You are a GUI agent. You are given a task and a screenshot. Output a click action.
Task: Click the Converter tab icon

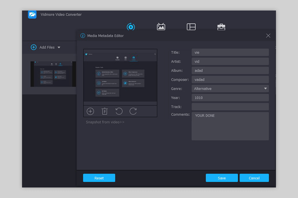(131, 27)
